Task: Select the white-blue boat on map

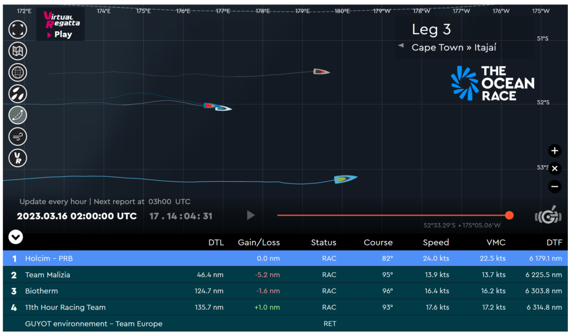Action: [224, 108]
